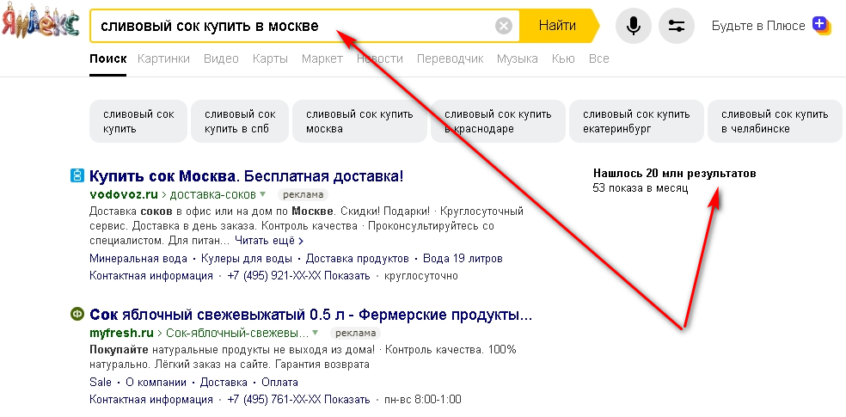Open Минеральная вода sitelink
The image size is (846, 417).
click(x=138, y=259)
